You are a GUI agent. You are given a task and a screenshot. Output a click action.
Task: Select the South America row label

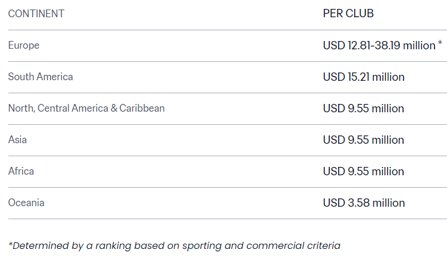(x=40, y=77)
